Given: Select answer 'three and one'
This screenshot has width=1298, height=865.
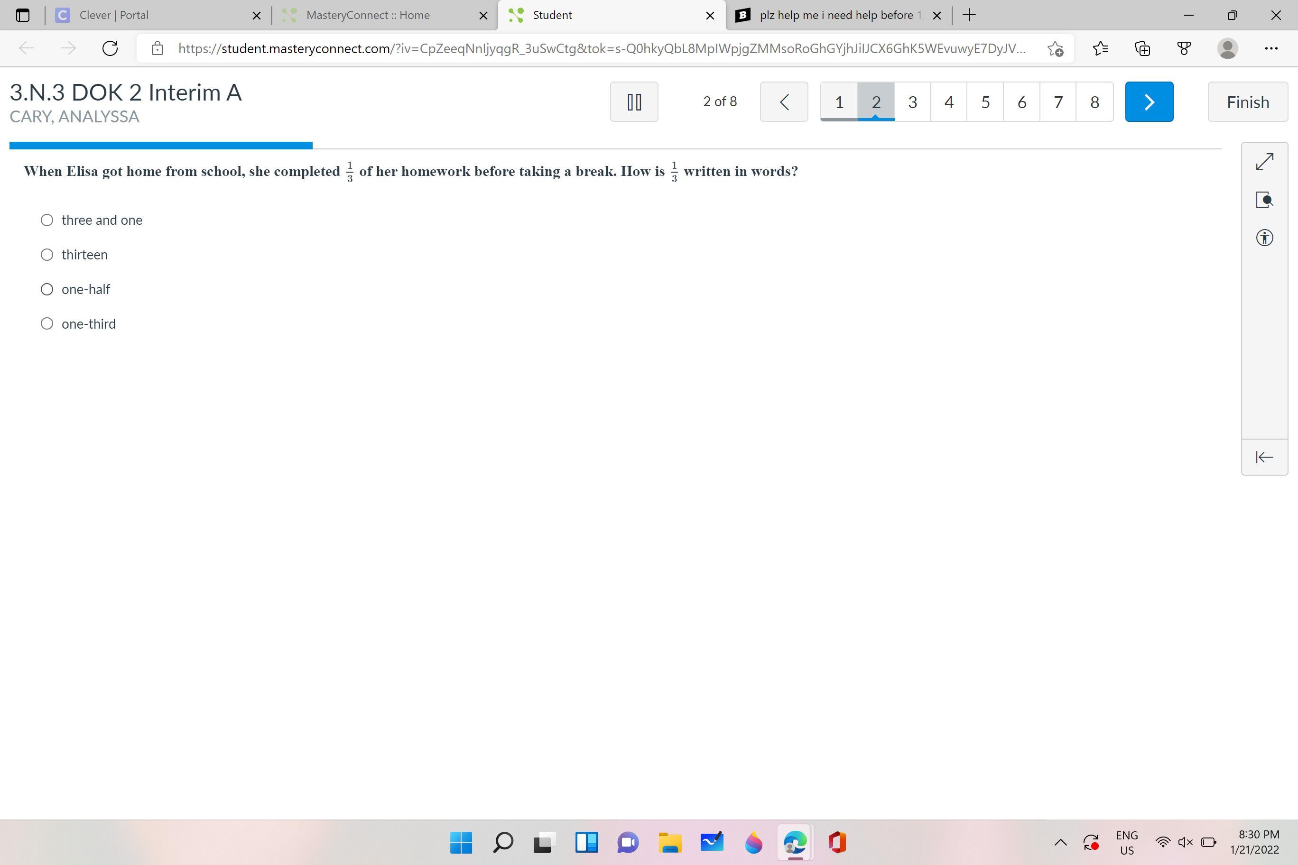Looking at the screenshot, I should point(47,220).
